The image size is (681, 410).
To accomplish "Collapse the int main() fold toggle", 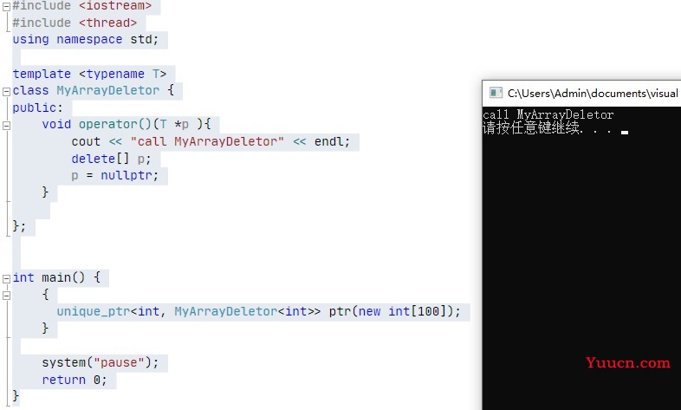I will 7,278.
